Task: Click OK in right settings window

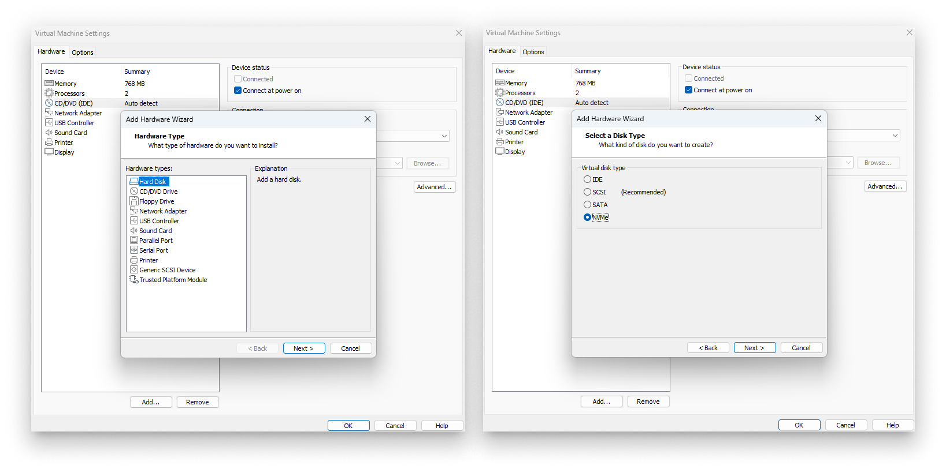Action: 799,425
